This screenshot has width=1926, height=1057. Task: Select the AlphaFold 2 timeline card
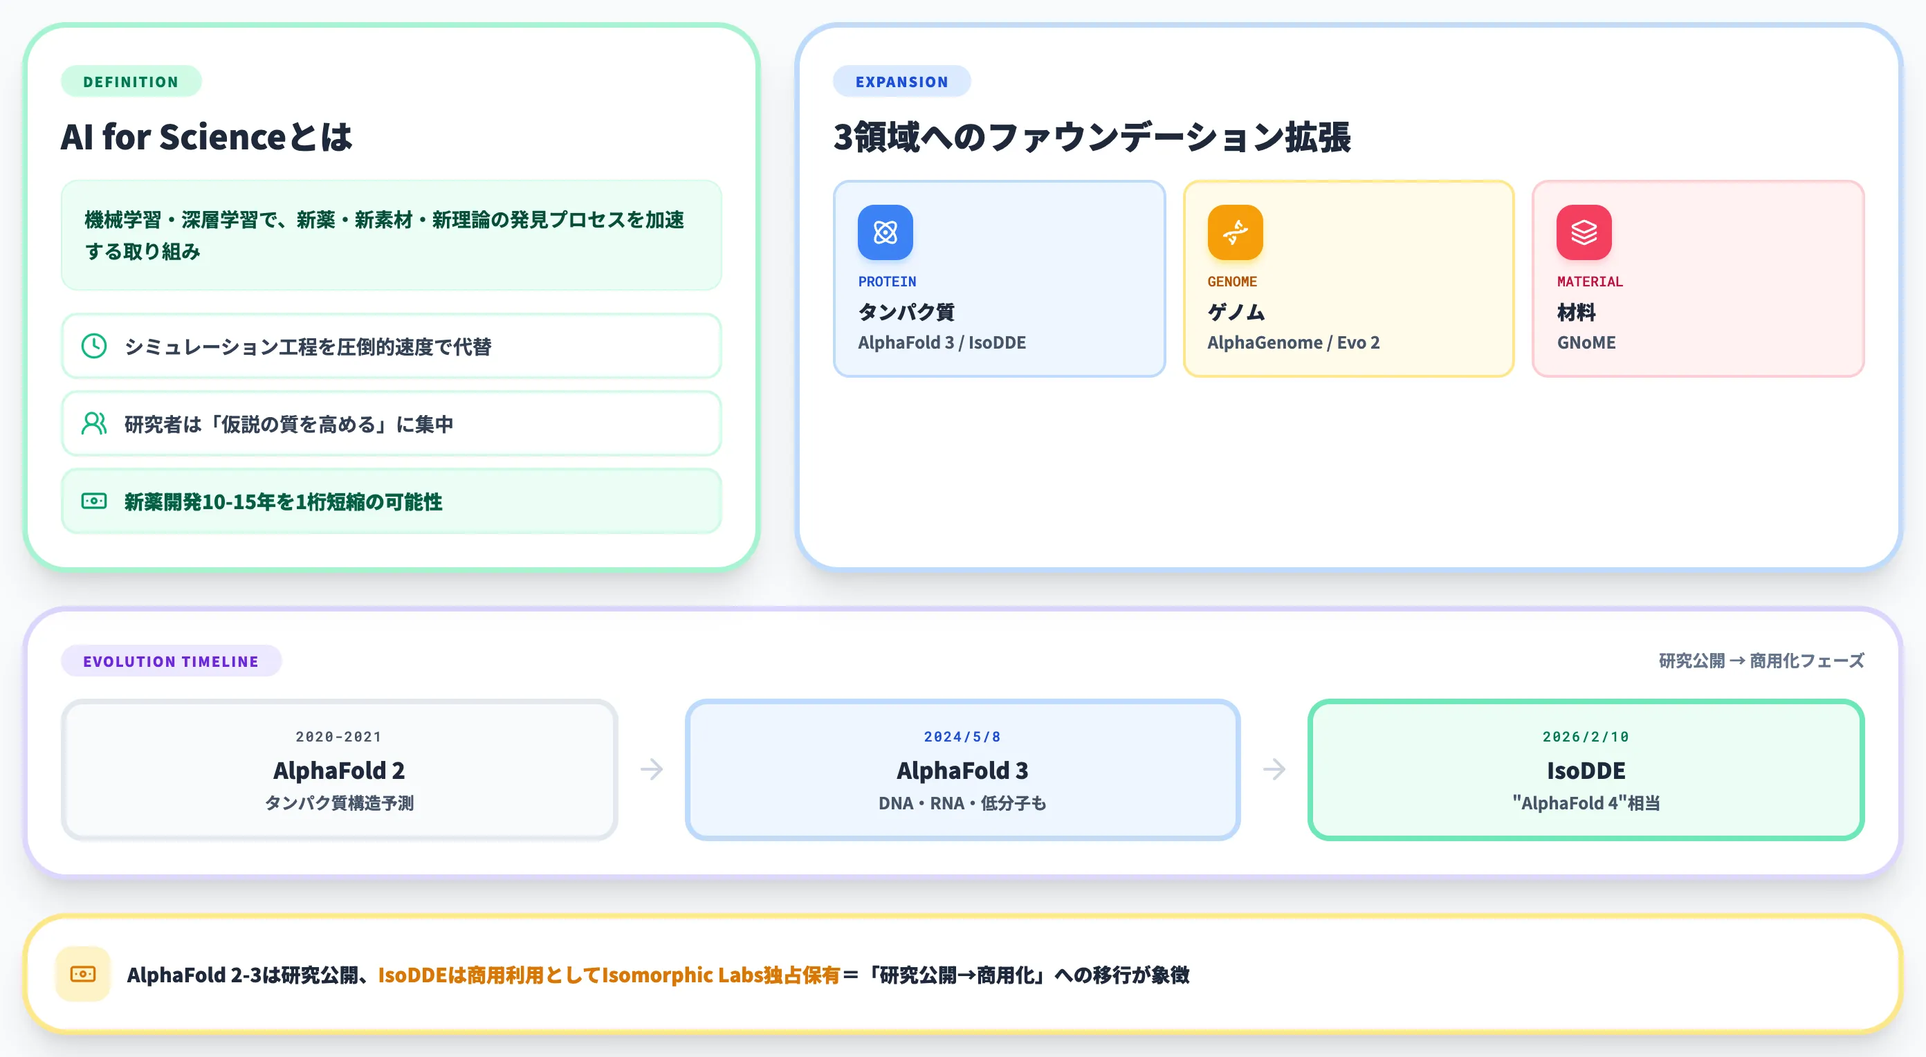(340, 770)
